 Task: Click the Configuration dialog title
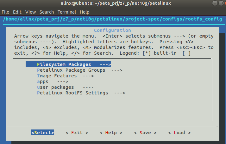pyautogui.click(x=112, y=30)
